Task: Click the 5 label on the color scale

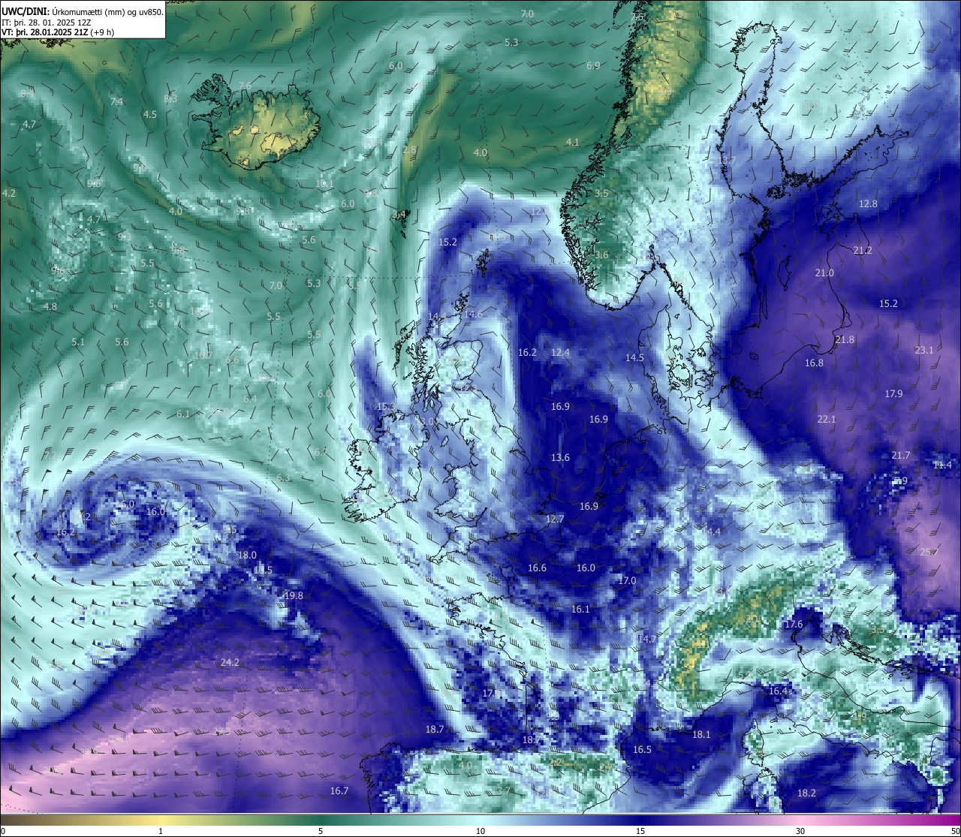Action: pos(321,831)
